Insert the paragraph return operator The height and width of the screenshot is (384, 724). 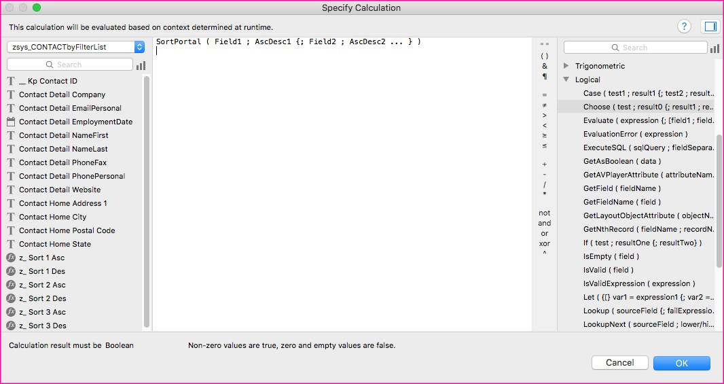click(545, 77)
